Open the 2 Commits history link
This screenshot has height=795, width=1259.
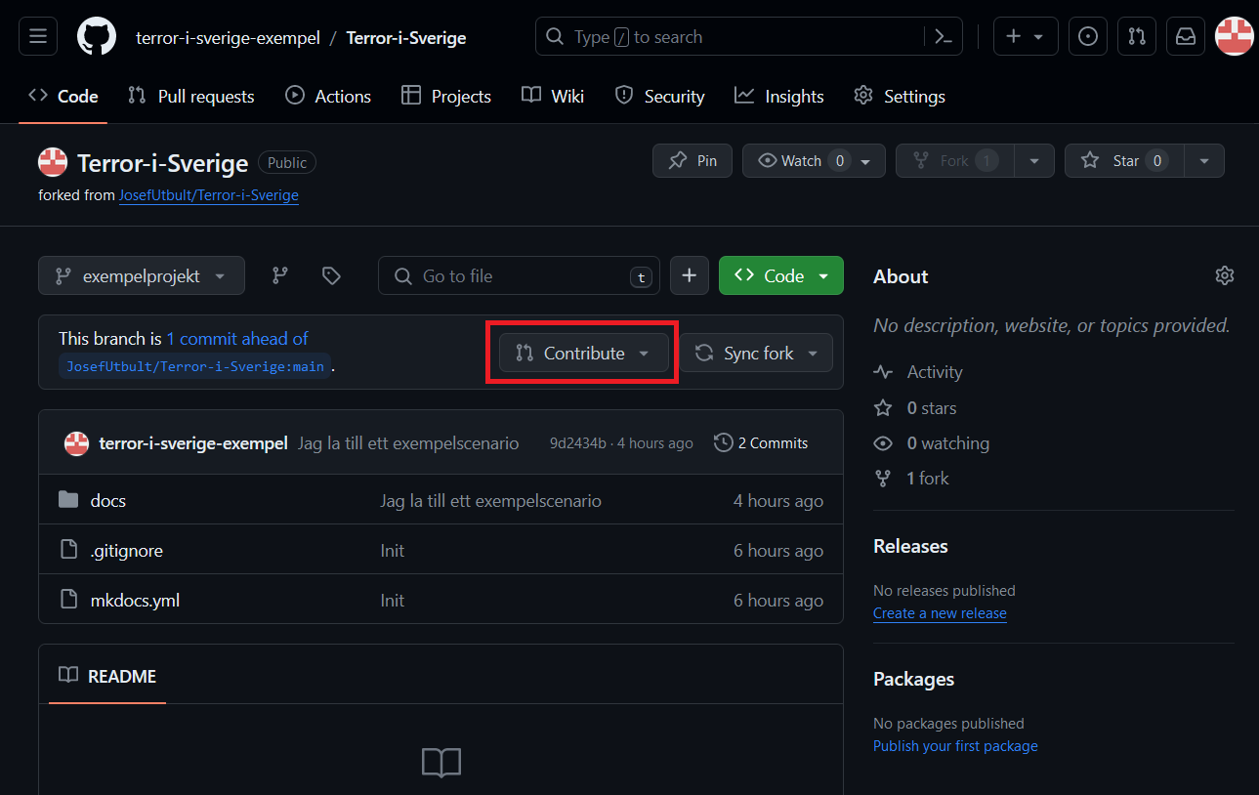[761, 442]
